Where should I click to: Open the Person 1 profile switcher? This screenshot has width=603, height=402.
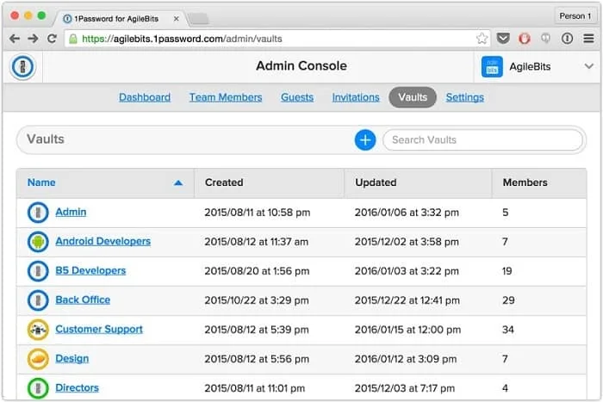pyautogui.click(x=575, y=16)
